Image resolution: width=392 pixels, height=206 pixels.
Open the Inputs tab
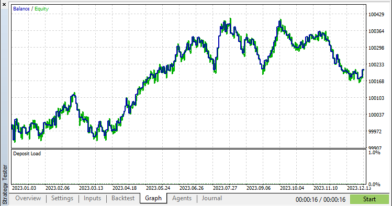click(92, 198)
